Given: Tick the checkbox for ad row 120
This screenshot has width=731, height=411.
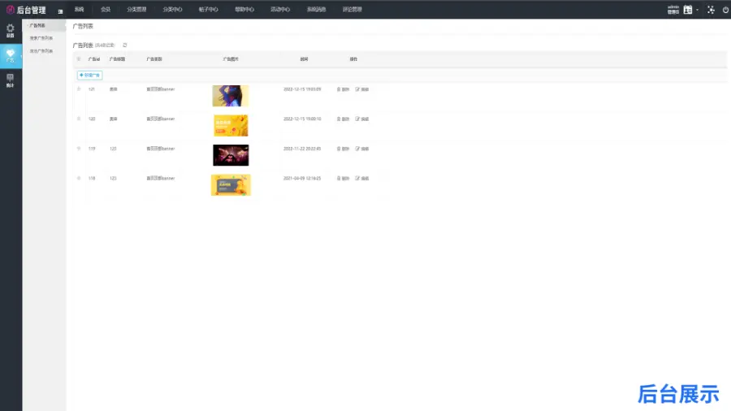Looking at the screenshot, I should tap(79, 119).
